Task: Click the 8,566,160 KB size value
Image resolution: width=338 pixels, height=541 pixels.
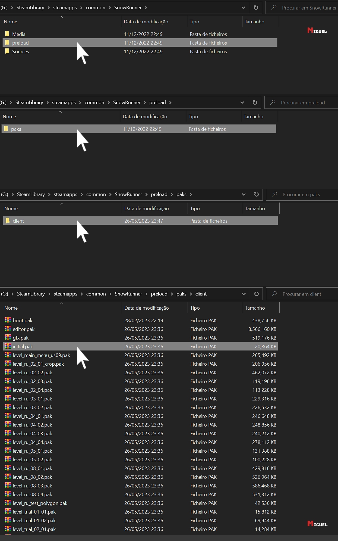Action: [x=262, y=329]
